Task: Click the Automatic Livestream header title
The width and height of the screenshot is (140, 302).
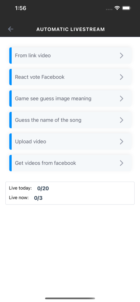Action: (70, 29)
